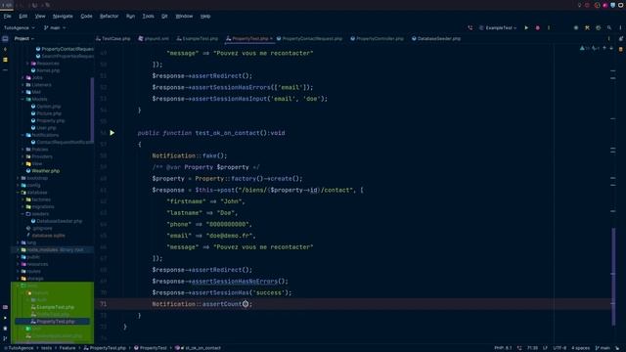Toggle the Project tool window icon
The image size is (626, 352).
point(5,39)
